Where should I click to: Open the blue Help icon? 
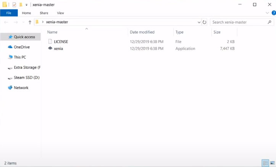274,13
